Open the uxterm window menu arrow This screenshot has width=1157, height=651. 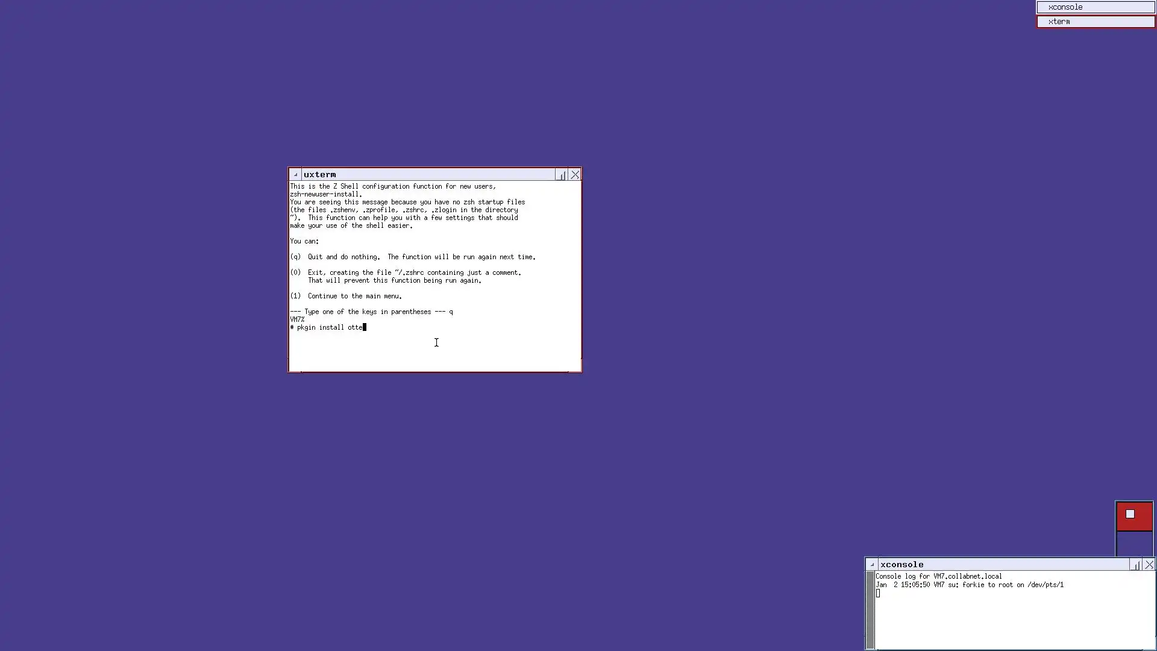[x=295, y=175]
